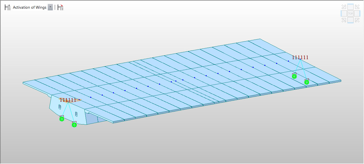Click the face square below the TOP button
Viewport: 364px width, 164px height.
(x=350, y=20)
